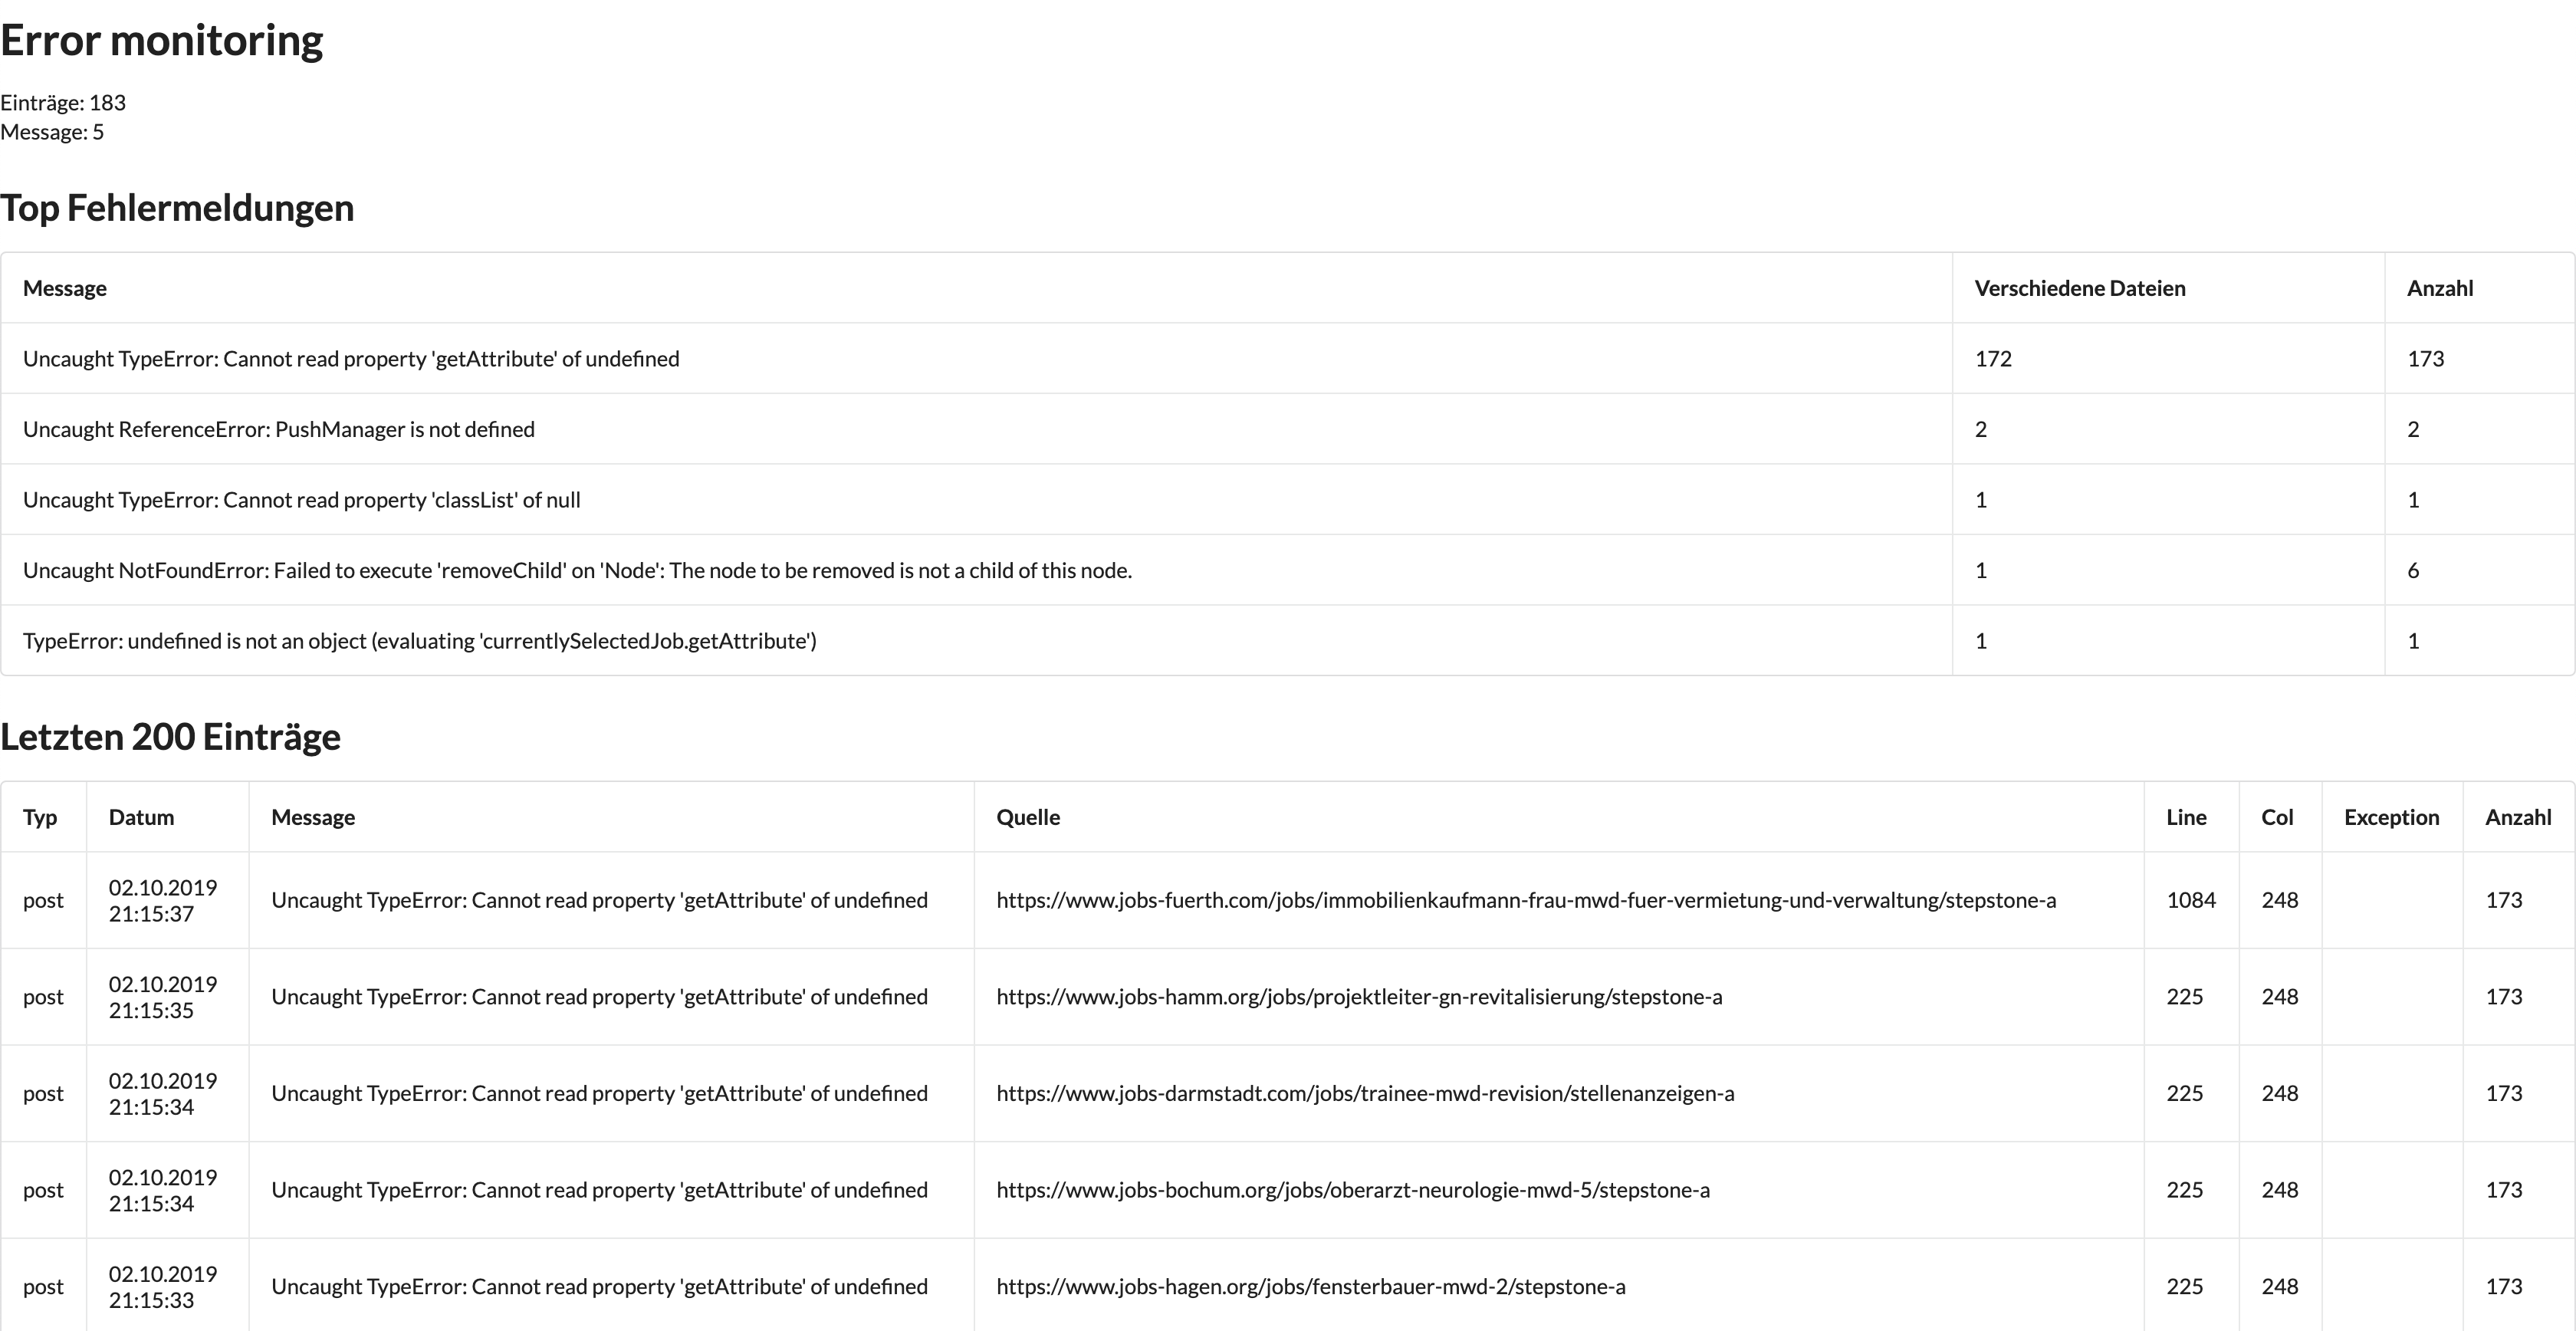Click the top getAttribute error in Fehlermeldungen table
The image size is (2576, 1331).
tap(350, 359)
